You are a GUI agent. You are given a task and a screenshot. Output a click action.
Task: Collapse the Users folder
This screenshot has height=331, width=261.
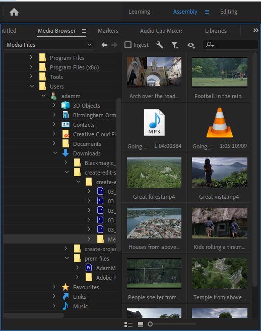click(32, 86)
